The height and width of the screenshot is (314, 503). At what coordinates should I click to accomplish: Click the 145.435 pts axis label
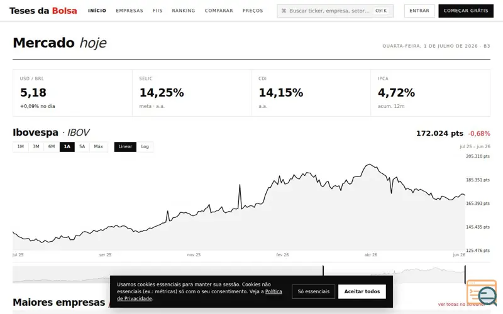[x=478, y=227]
